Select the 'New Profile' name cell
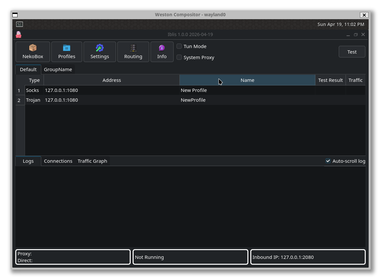Viewport: 381px width, 280px height. click(247, 90)
